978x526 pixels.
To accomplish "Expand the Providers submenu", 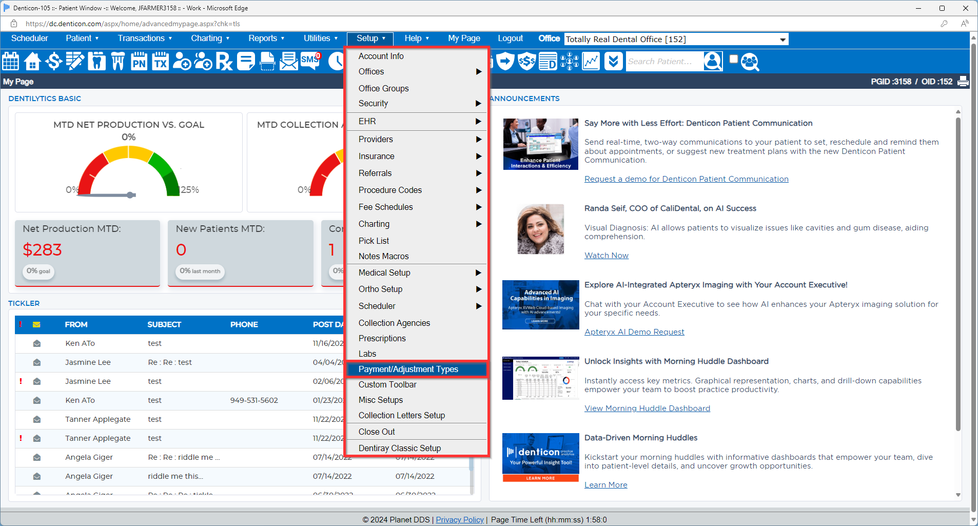I will click(x=417, y=139).
